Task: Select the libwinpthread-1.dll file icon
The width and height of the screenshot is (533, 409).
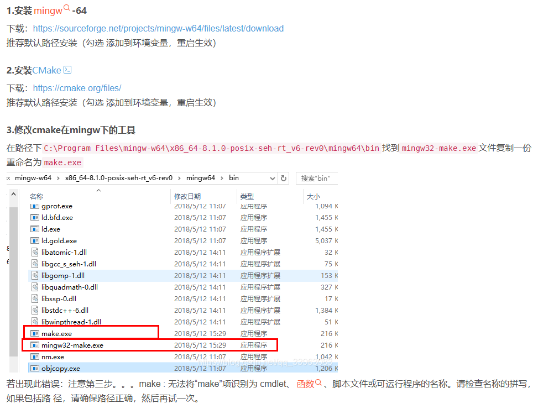Action: pyautogui.click(x=35, y=321)
